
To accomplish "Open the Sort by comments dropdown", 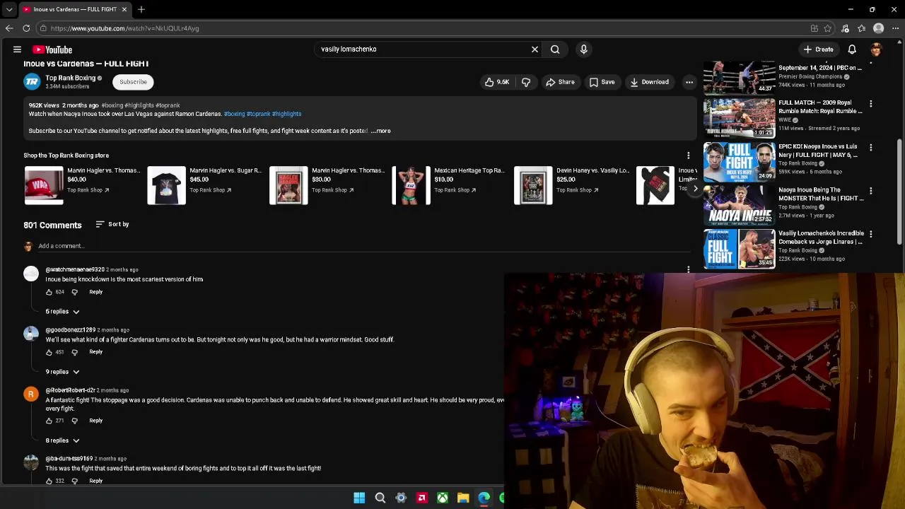I will (x=112, y=224).
